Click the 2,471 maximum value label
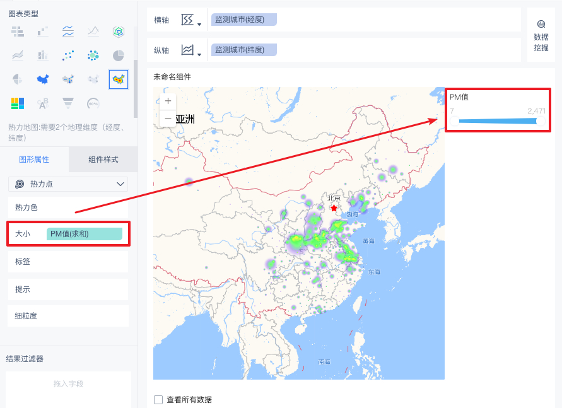This screenshot has height=408, width=562. point(536,111)
